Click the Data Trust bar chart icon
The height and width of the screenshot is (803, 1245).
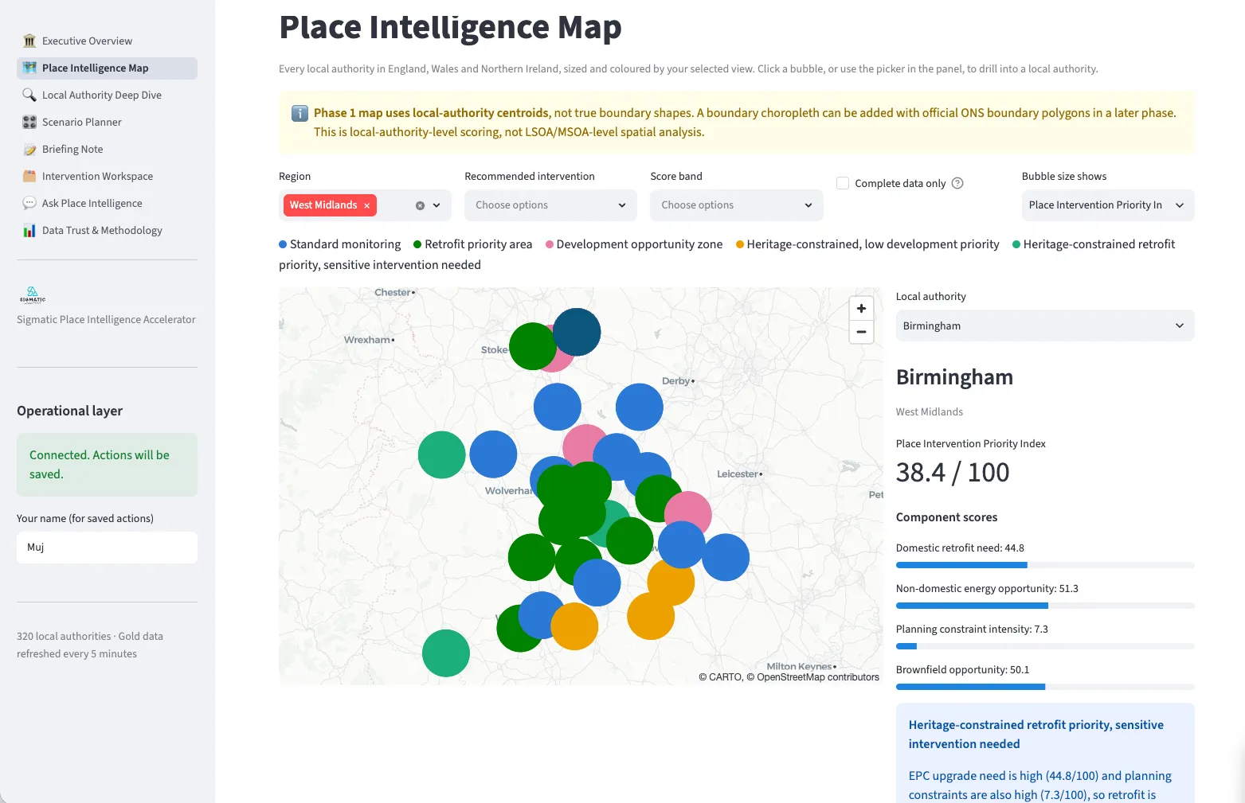pyautogui.click(x=29, y=230)
